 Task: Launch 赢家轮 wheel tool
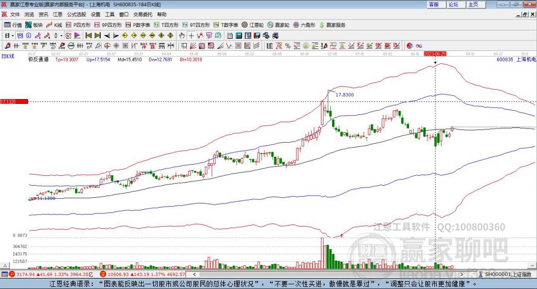tap(278, 25)
